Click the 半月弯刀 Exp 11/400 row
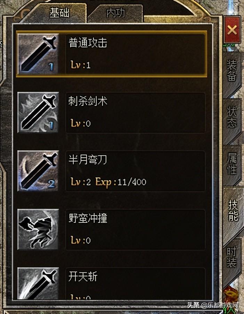 [x=136, y=171]
